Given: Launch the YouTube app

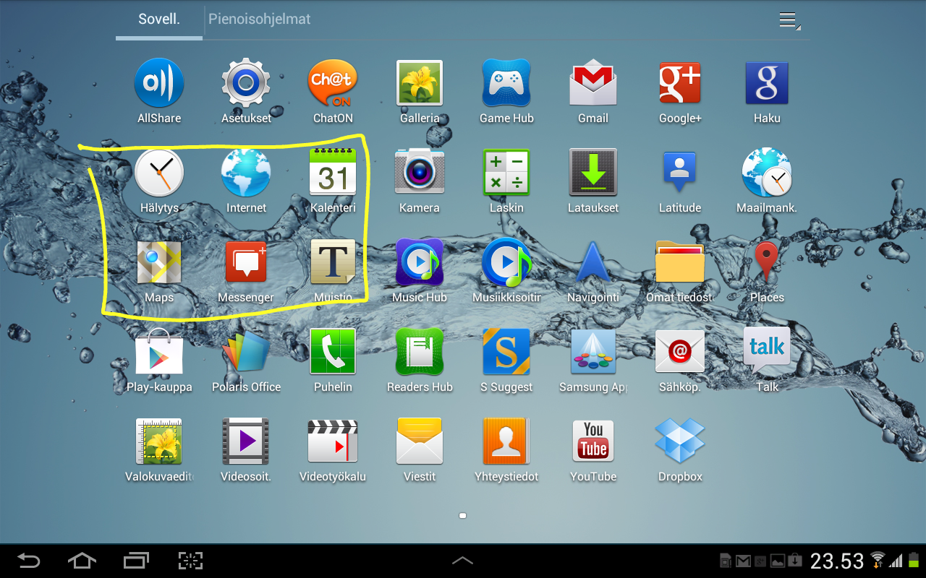Looking at the screenshot, I should 593,441.
